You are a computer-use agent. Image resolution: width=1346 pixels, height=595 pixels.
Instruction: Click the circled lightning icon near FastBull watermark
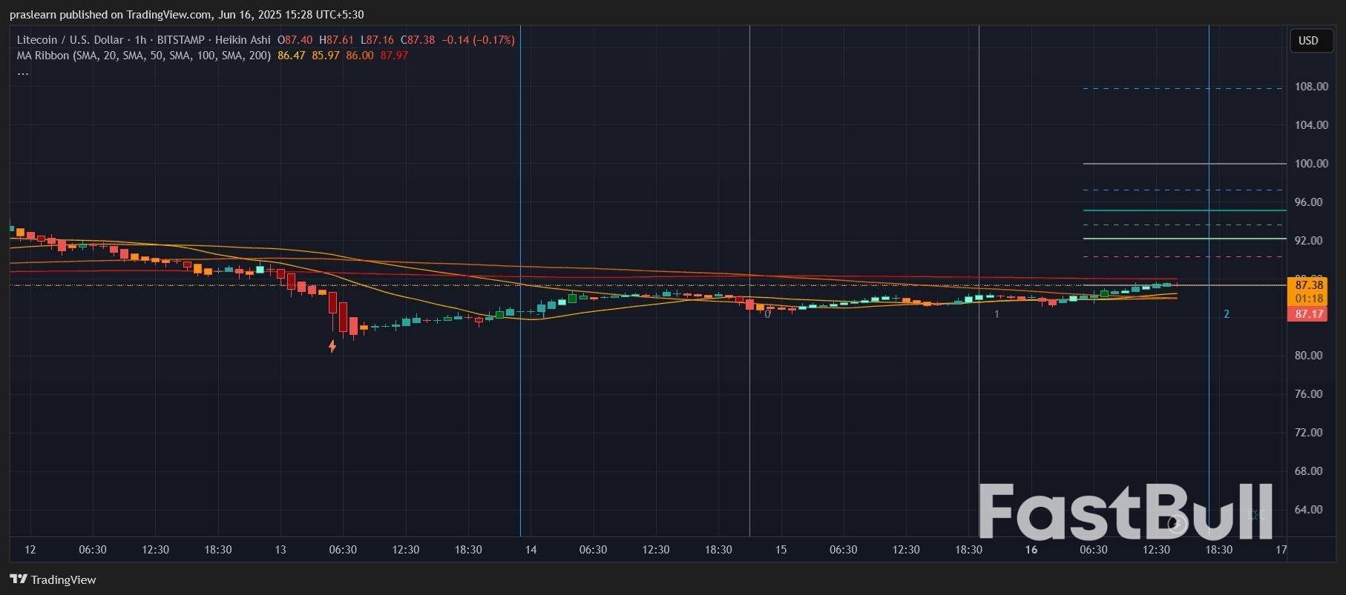pos(1175,524)
